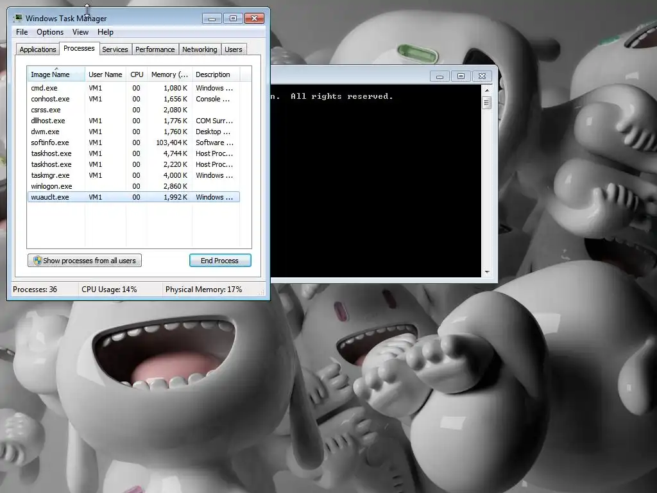Click Processes: 36 in status bar
657x493 pixels.
click(x=35, y=290)
